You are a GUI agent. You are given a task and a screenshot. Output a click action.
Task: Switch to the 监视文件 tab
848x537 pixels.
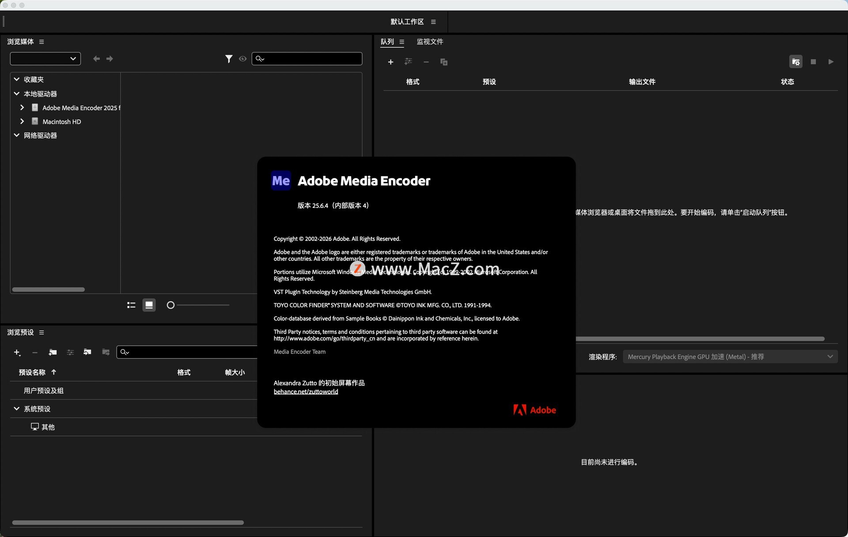pyautogui.click(x=430, y=41)
